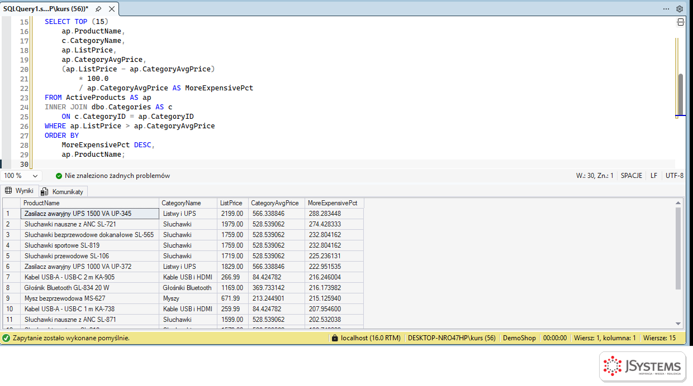Viewport: 693px width, 386px height.
Task: Click the lock icon beside localhost
Action: point(335,338)
